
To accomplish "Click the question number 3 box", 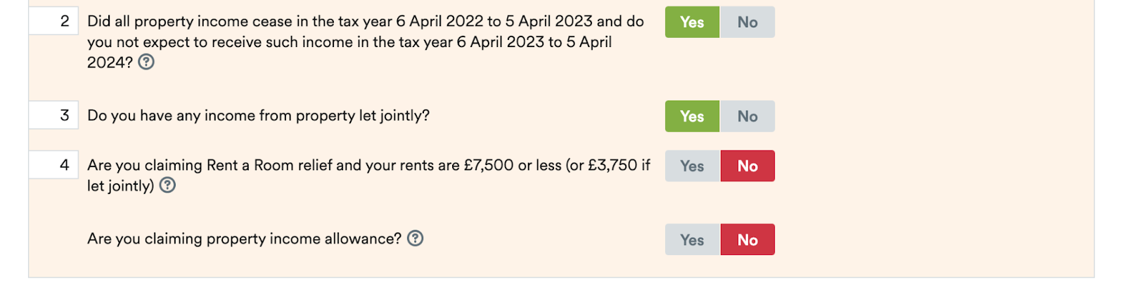I will (53, 115).
